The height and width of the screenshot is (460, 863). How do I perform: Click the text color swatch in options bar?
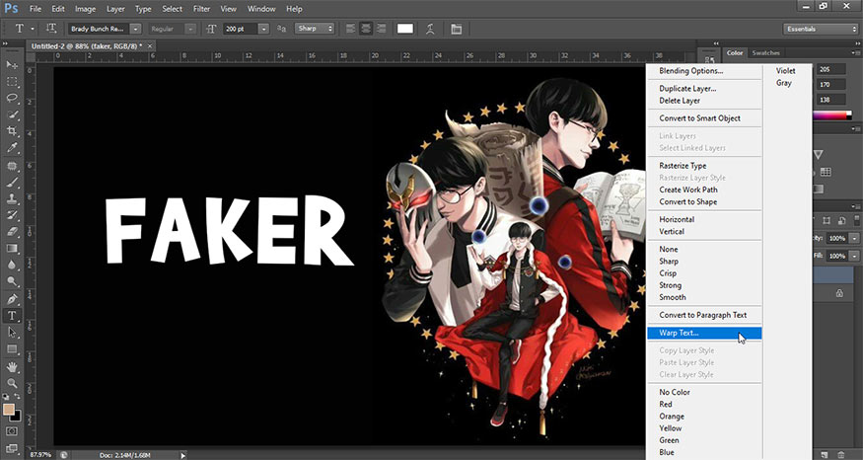(x=405, y=29)
